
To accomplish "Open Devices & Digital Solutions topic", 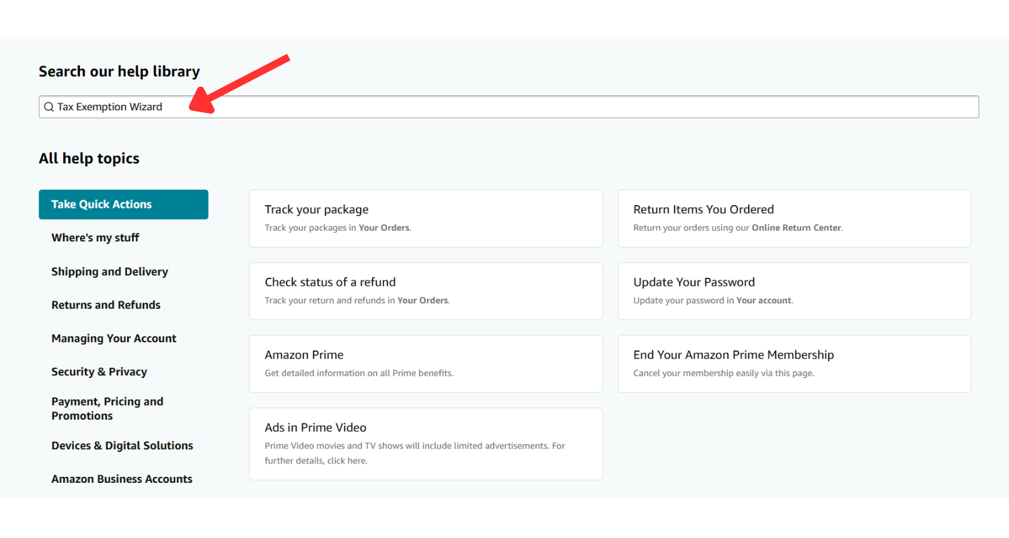I will [x=122, y=446].
